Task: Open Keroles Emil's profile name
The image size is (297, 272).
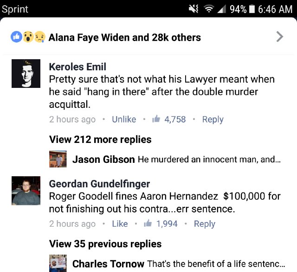Action: pos(77,67)
